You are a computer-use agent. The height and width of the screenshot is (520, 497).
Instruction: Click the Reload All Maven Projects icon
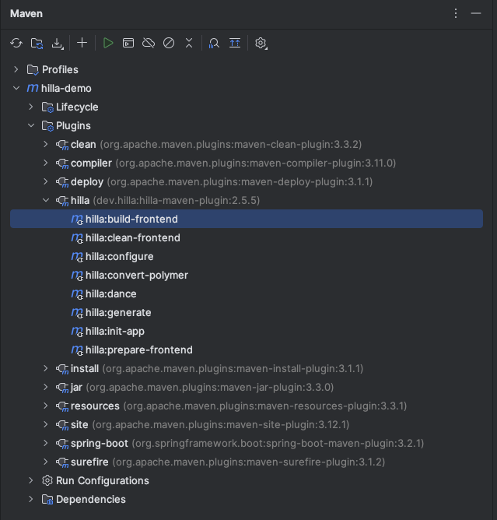[x=16, y=43]
